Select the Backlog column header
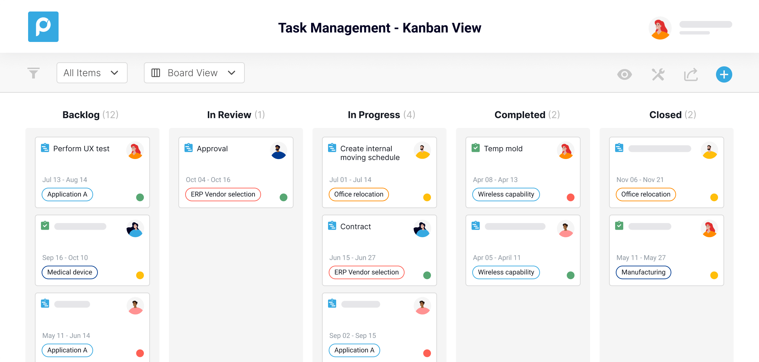 coord(90,115)
